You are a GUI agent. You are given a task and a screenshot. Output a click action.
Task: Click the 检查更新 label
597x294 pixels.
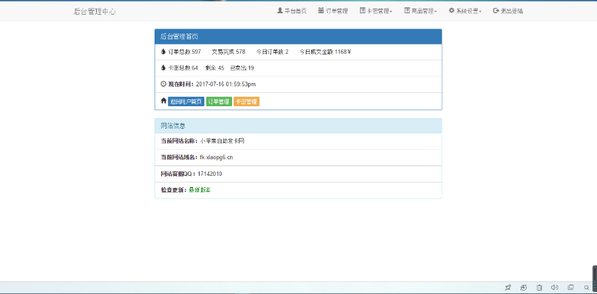(x=174, y=190)
